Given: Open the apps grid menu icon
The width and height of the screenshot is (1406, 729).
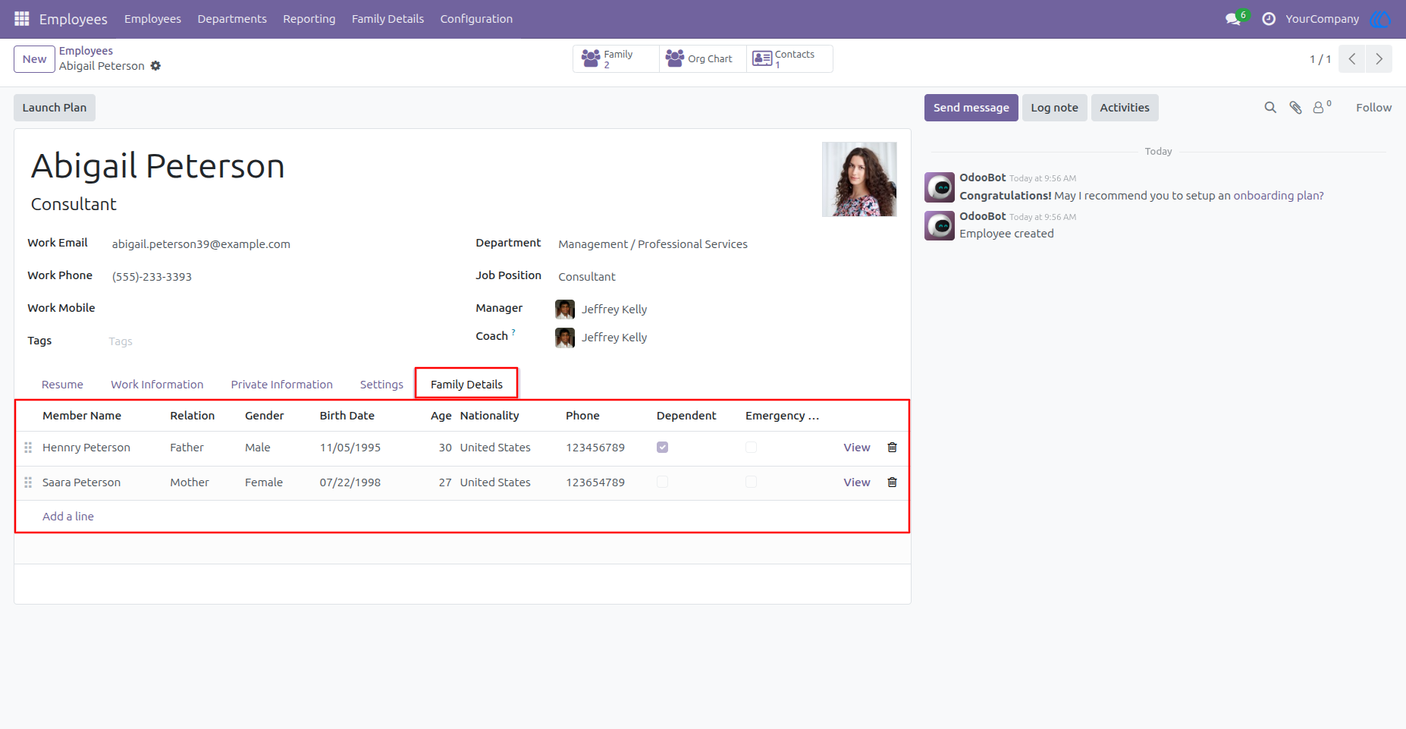Looking at the screenshot, I should click(x=22, y=18).
